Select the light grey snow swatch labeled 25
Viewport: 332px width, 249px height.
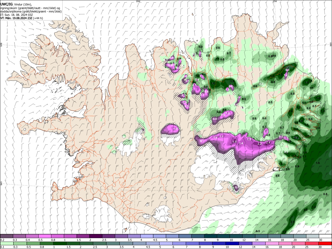(313, 236)
